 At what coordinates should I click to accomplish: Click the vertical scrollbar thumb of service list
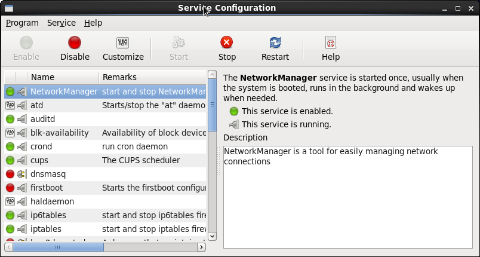point(212,105)
